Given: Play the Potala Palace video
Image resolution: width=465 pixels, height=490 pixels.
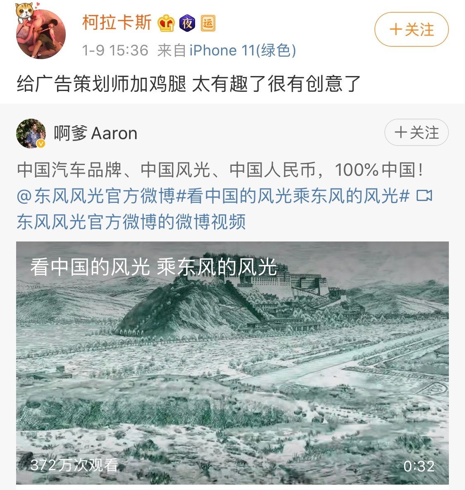Looking at the screenshot, I should tap(232, 363).
